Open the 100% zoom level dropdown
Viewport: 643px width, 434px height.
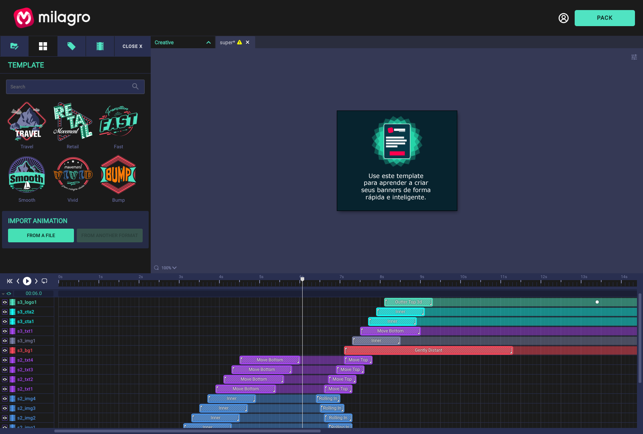point(169,268)
